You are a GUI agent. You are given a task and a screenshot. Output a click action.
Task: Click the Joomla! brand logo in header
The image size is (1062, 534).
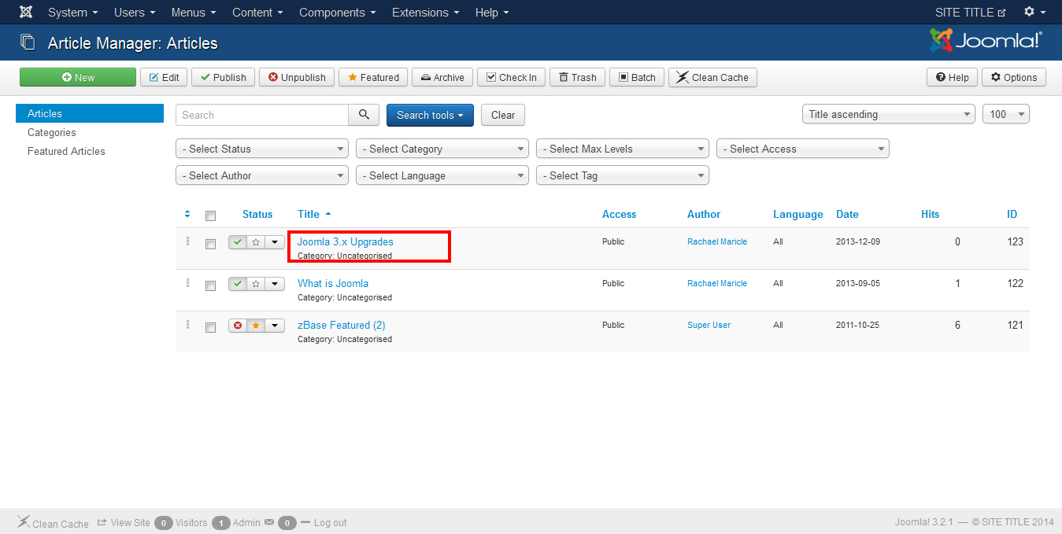click(986, 41)
